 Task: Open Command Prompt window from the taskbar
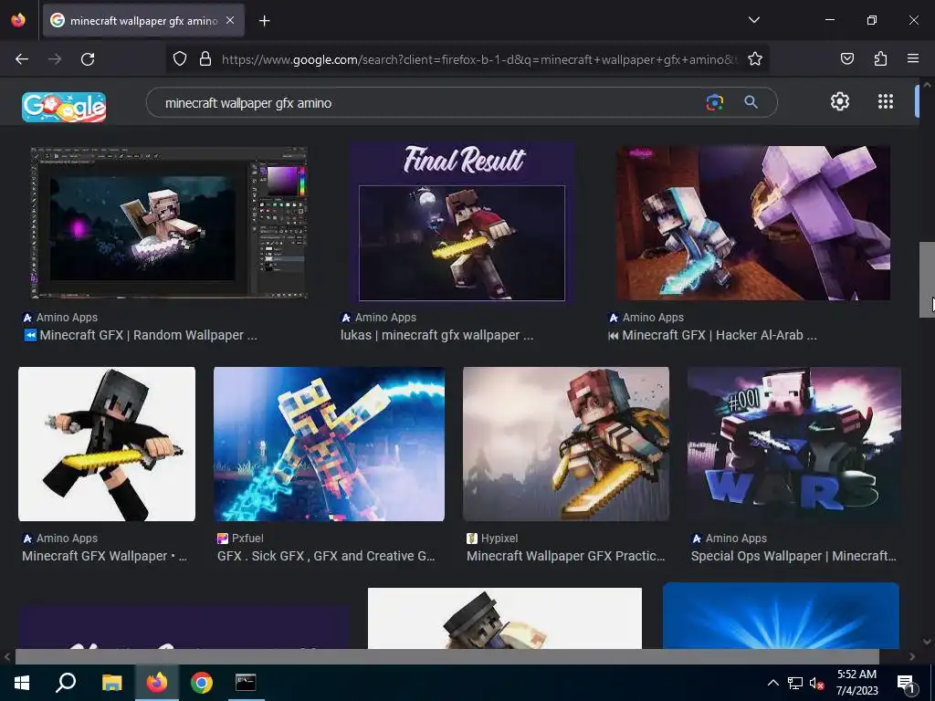[x=245, y=683]
